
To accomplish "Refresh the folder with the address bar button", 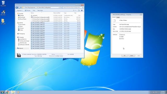I will point(61,8).
